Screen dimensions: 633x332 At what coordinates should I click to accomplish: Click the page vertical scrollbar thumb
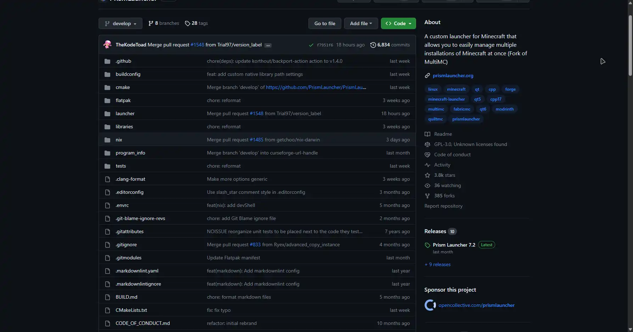(630, 45)
